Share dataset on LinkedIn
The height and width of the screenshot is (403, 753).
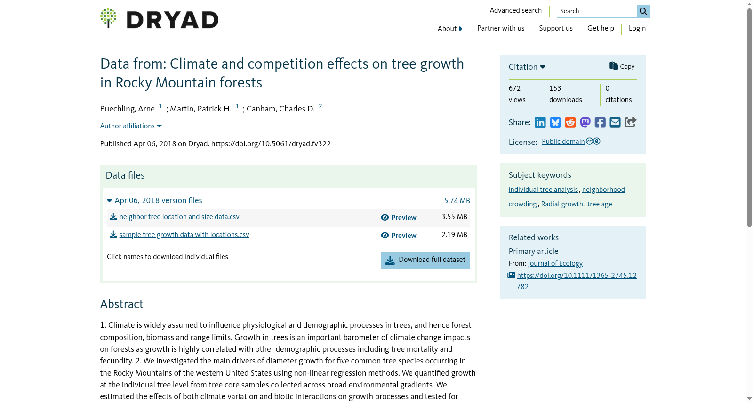tap(540, 123)
